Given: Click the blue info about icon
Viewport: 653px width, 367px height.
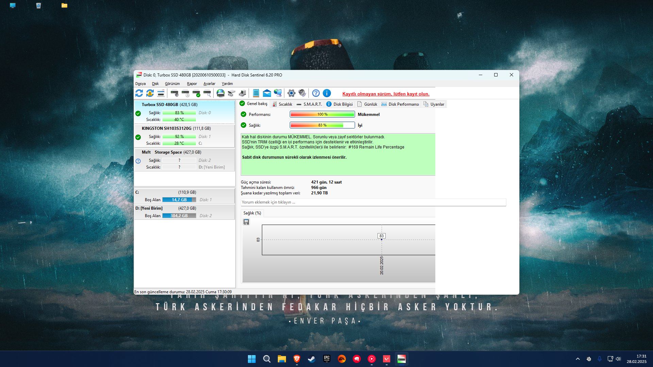Looking at the screenshot, I should 327,93.
